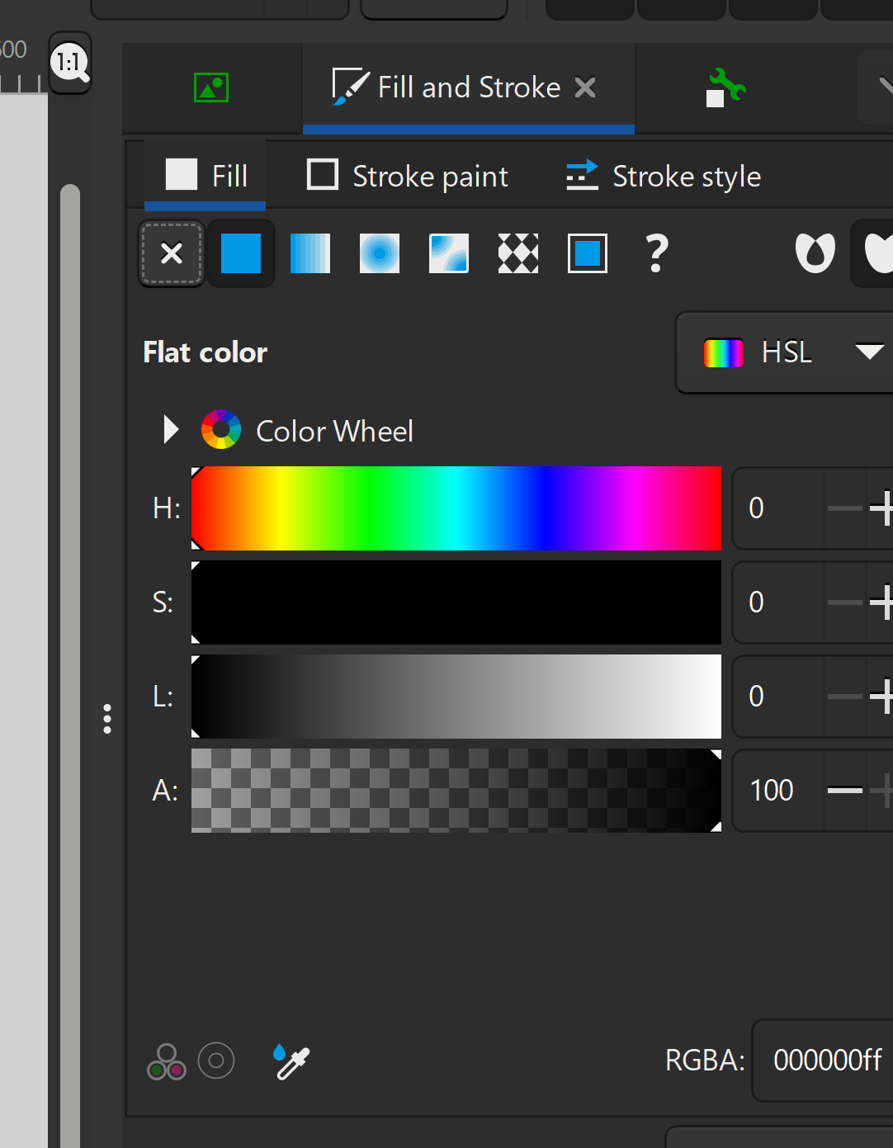The height and width of the screenshot is (1148, 893).
Task: Choose the linear gradient fill type
Action: (309, 253)
